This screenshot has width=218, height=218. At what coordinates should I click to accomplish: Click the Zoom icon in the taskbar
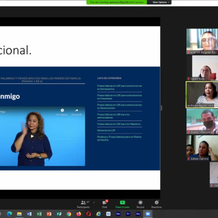coord(148,214)
